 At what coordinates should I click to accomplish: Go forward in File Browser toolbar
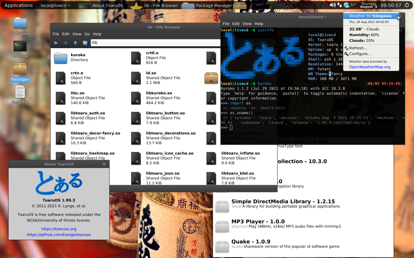[x=66, y=43]
